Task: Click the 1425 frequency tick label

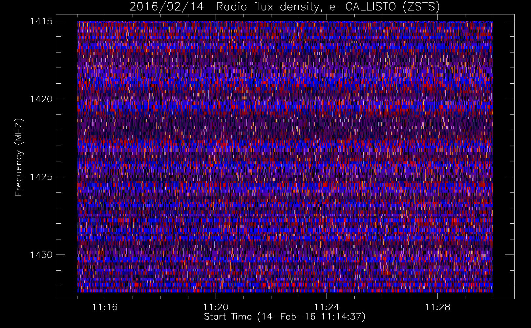Action: coord(41,177)
